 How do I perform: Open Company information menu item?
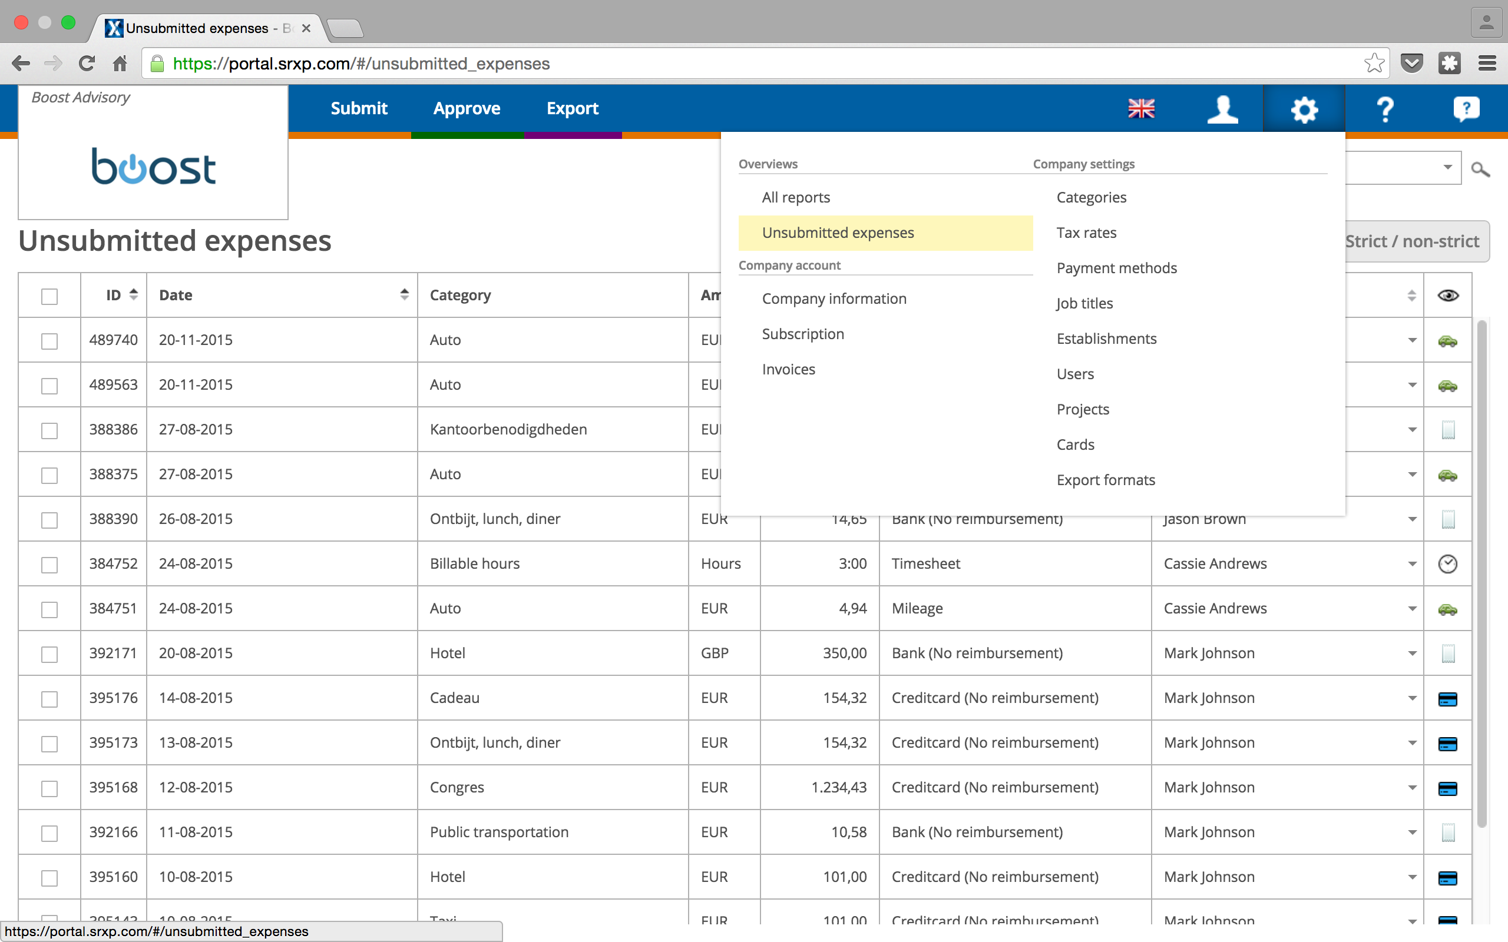point(834,299)
